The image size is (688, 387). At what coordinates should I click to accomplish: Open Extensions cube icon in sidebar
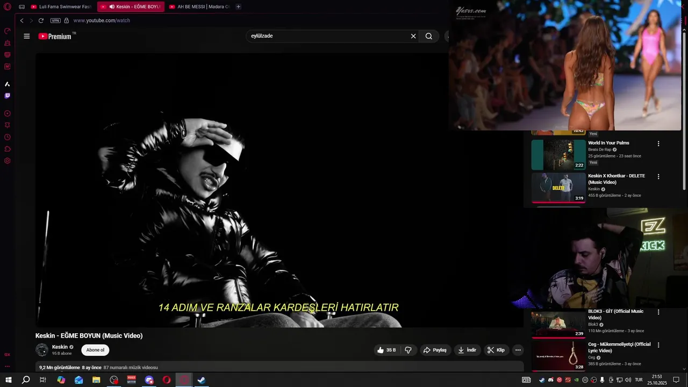point(7,149)
